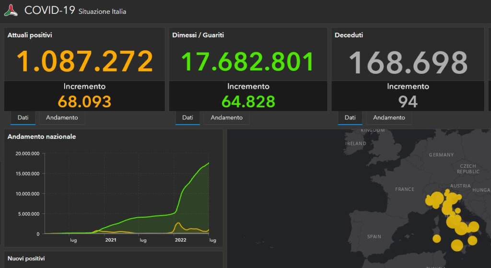Click the green 17.682.801 recovered figure
491x268 pixels.
(x=248, y=61)
